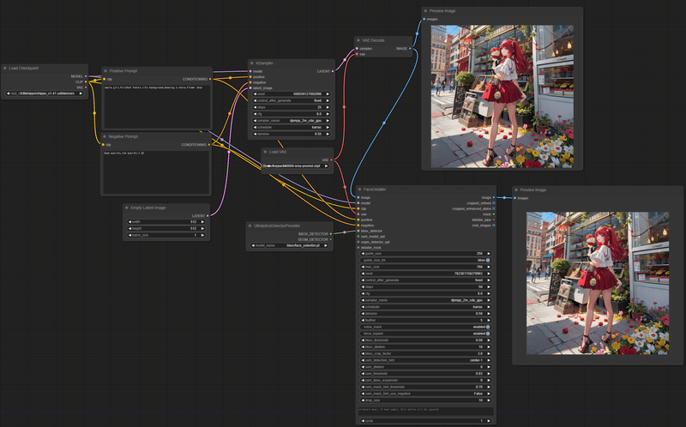Decrease KSampler cfg with left arrow
Viewport: 686px width, 427px height.
(255, 114)
